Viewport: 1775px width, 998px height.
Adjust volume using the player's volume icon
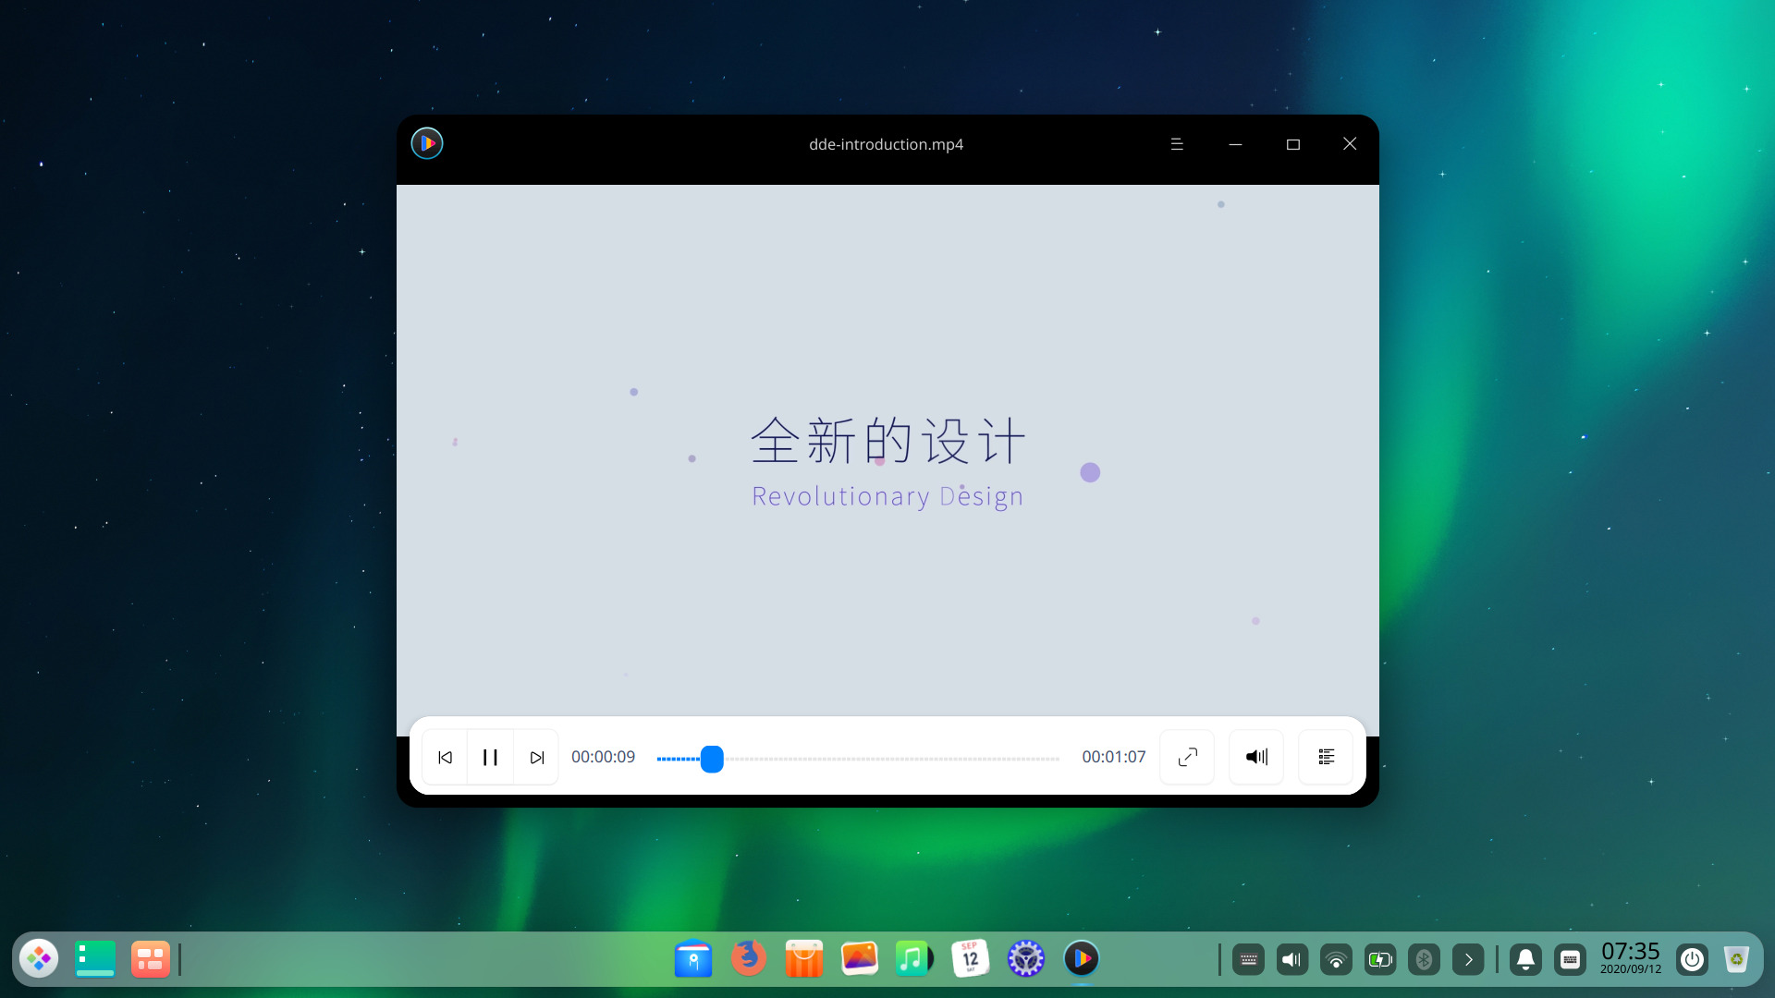tap(1255, 757)
